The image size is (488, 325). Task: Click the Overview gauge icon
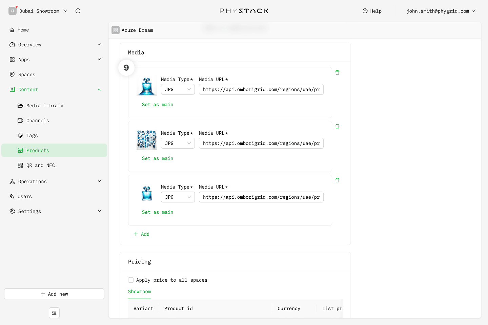(x=12, y=45)
